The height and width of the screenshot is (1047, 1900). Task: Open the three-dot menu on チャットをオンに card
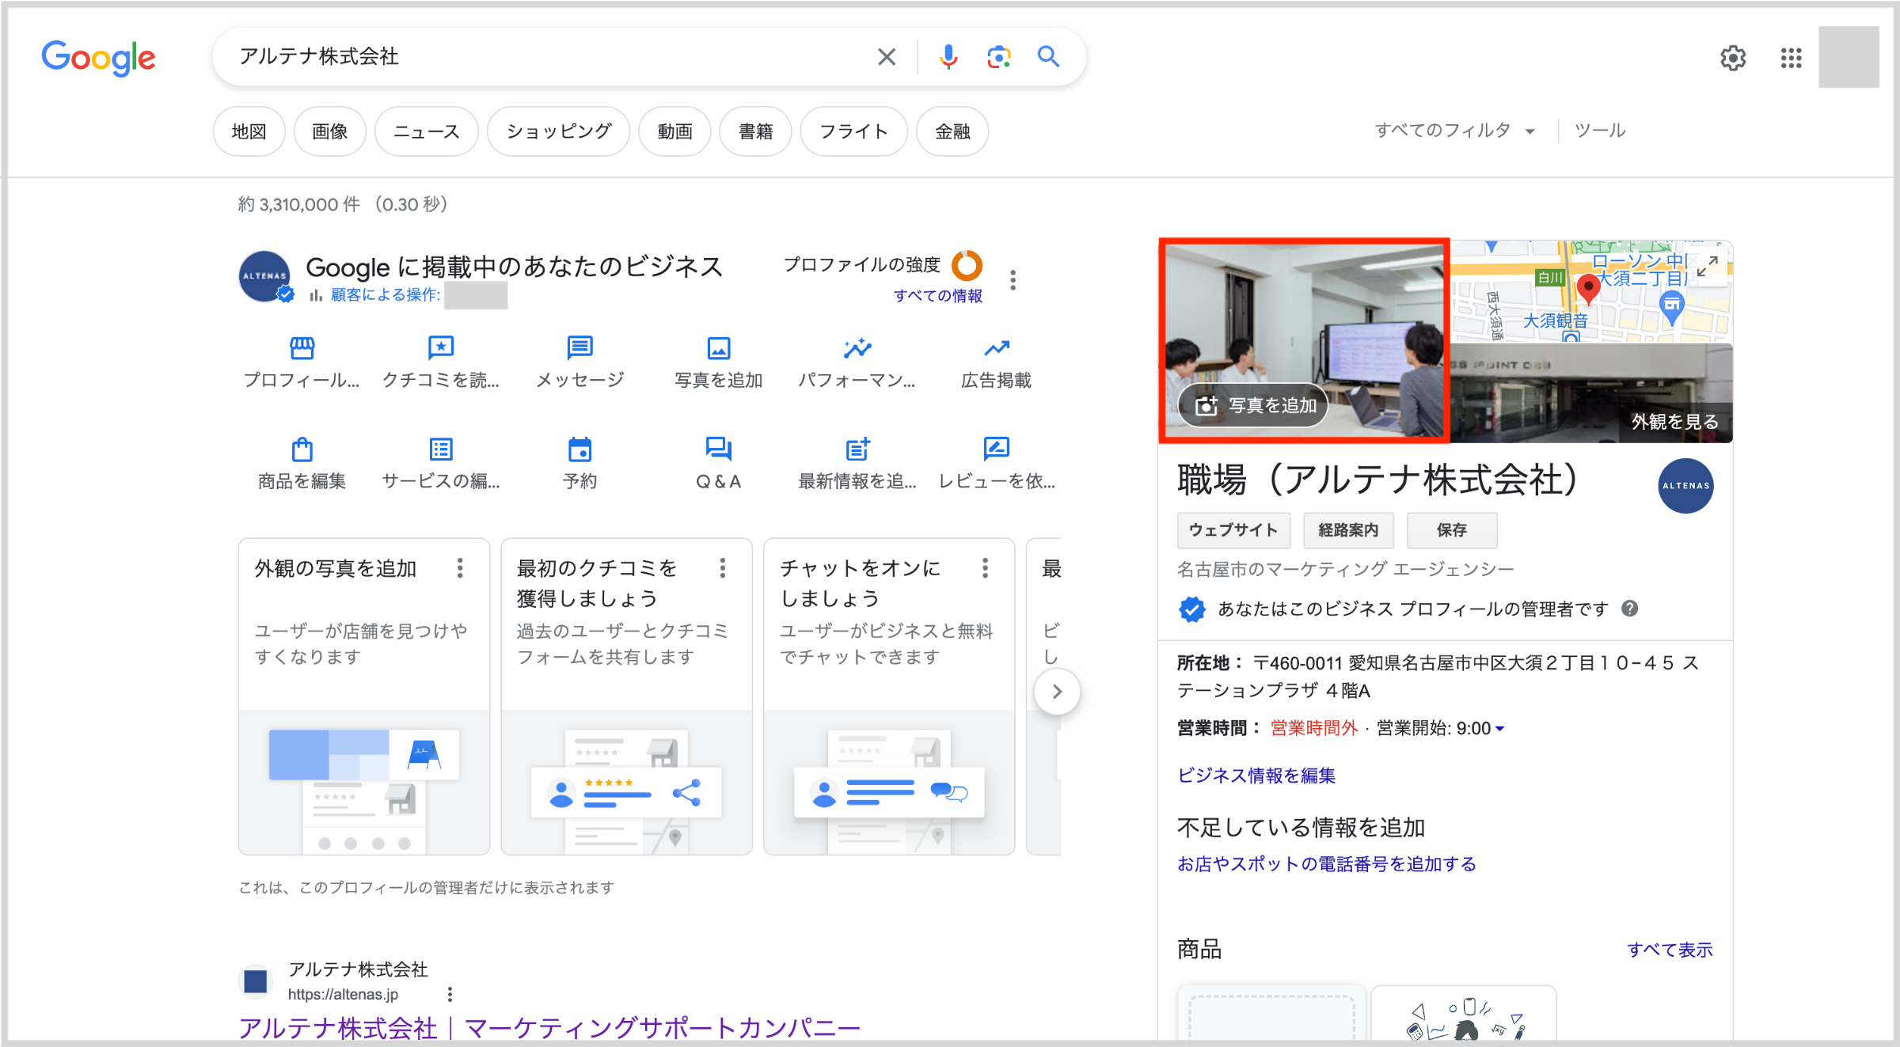pyautogui.click(x=986, y=568)
